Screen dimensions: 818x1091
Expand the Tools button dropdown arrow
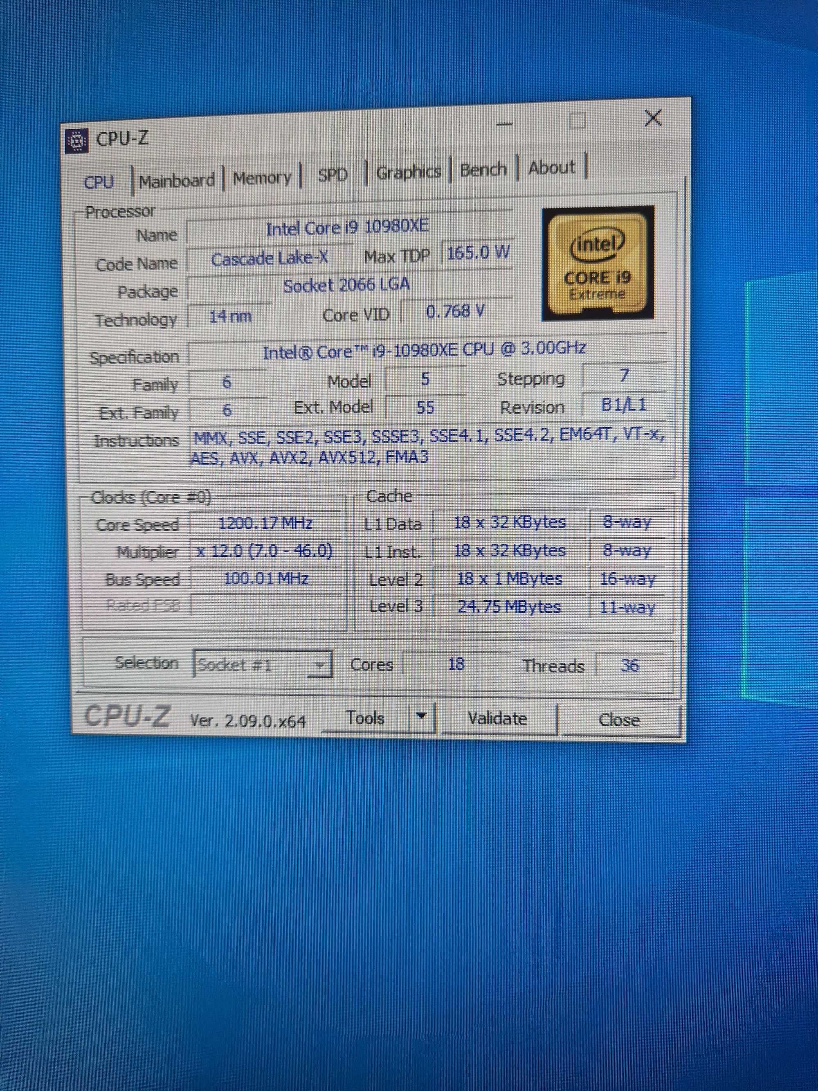tap(421, 715)
